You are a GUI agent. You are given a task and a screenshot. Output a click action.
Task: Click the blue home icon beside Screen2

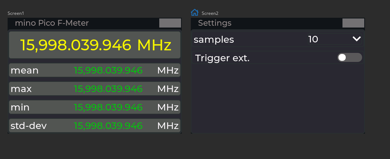[194, 12]
